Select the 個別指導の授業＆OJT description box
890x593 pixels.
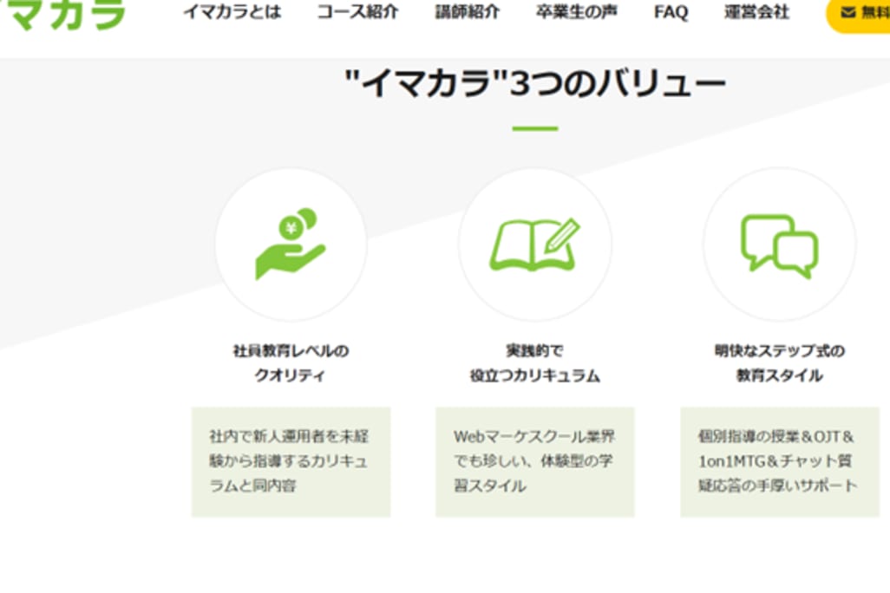pos(778,461)
